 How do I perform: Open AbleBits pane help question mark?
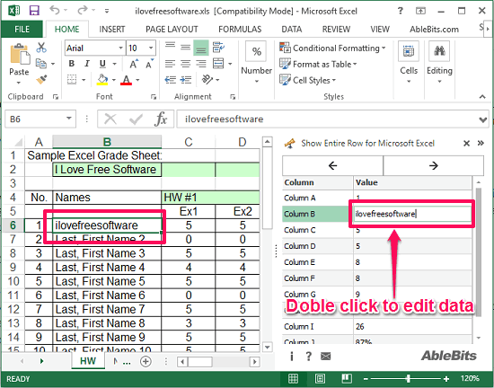pos(308,357)
